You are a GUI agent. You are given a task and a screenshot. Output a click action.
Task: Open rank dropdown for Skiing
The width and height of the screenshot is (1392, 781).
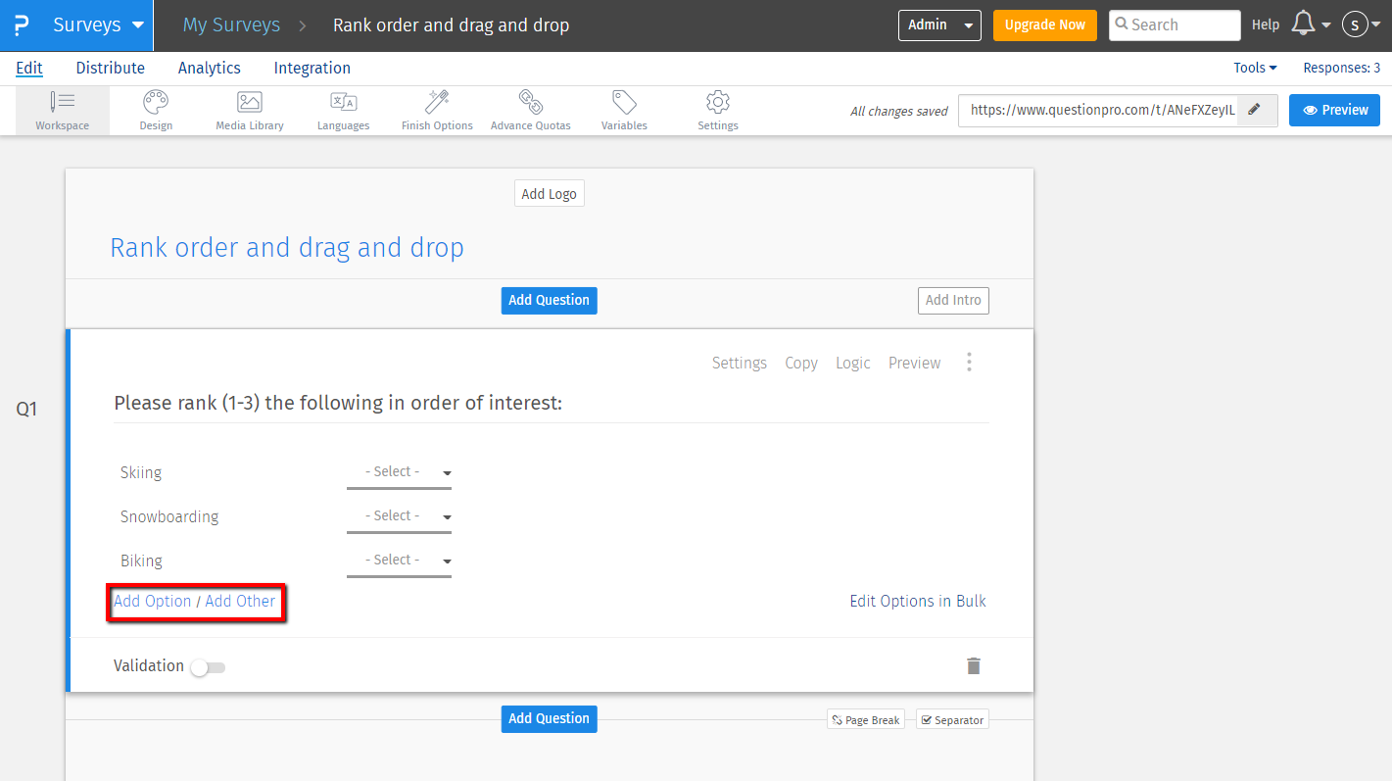[x=399, y=472]
